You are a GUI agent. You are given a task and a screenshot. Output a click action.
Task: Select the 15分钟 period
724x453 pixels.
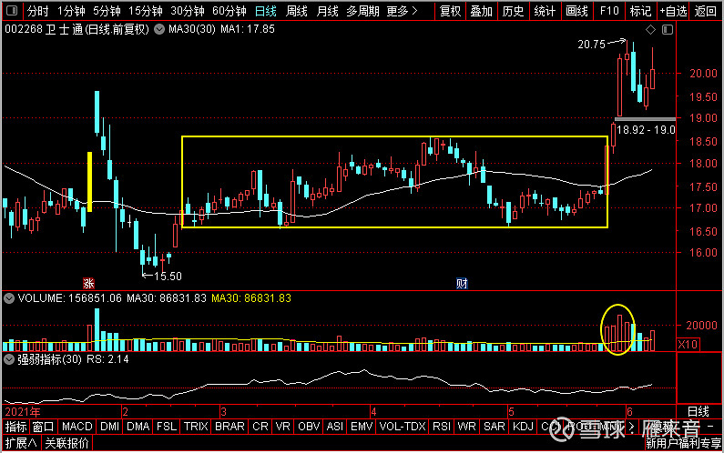[x=146, y=11]
